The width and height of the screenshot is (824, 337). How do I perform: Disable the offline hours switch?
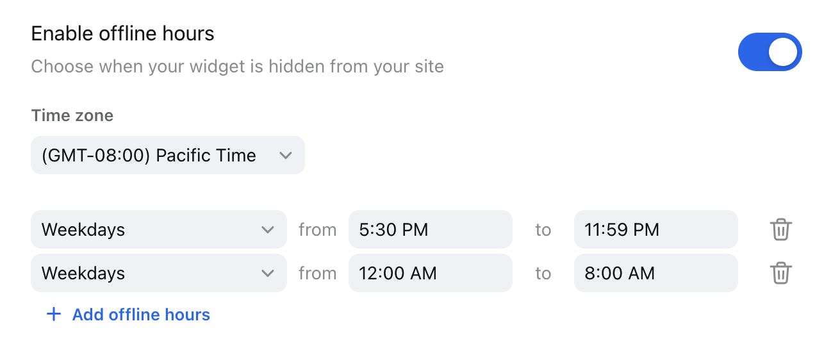770,52
